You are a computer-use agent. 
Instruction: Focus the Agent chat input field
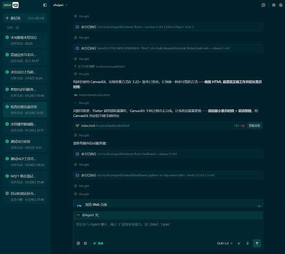(x=168, y=229)
